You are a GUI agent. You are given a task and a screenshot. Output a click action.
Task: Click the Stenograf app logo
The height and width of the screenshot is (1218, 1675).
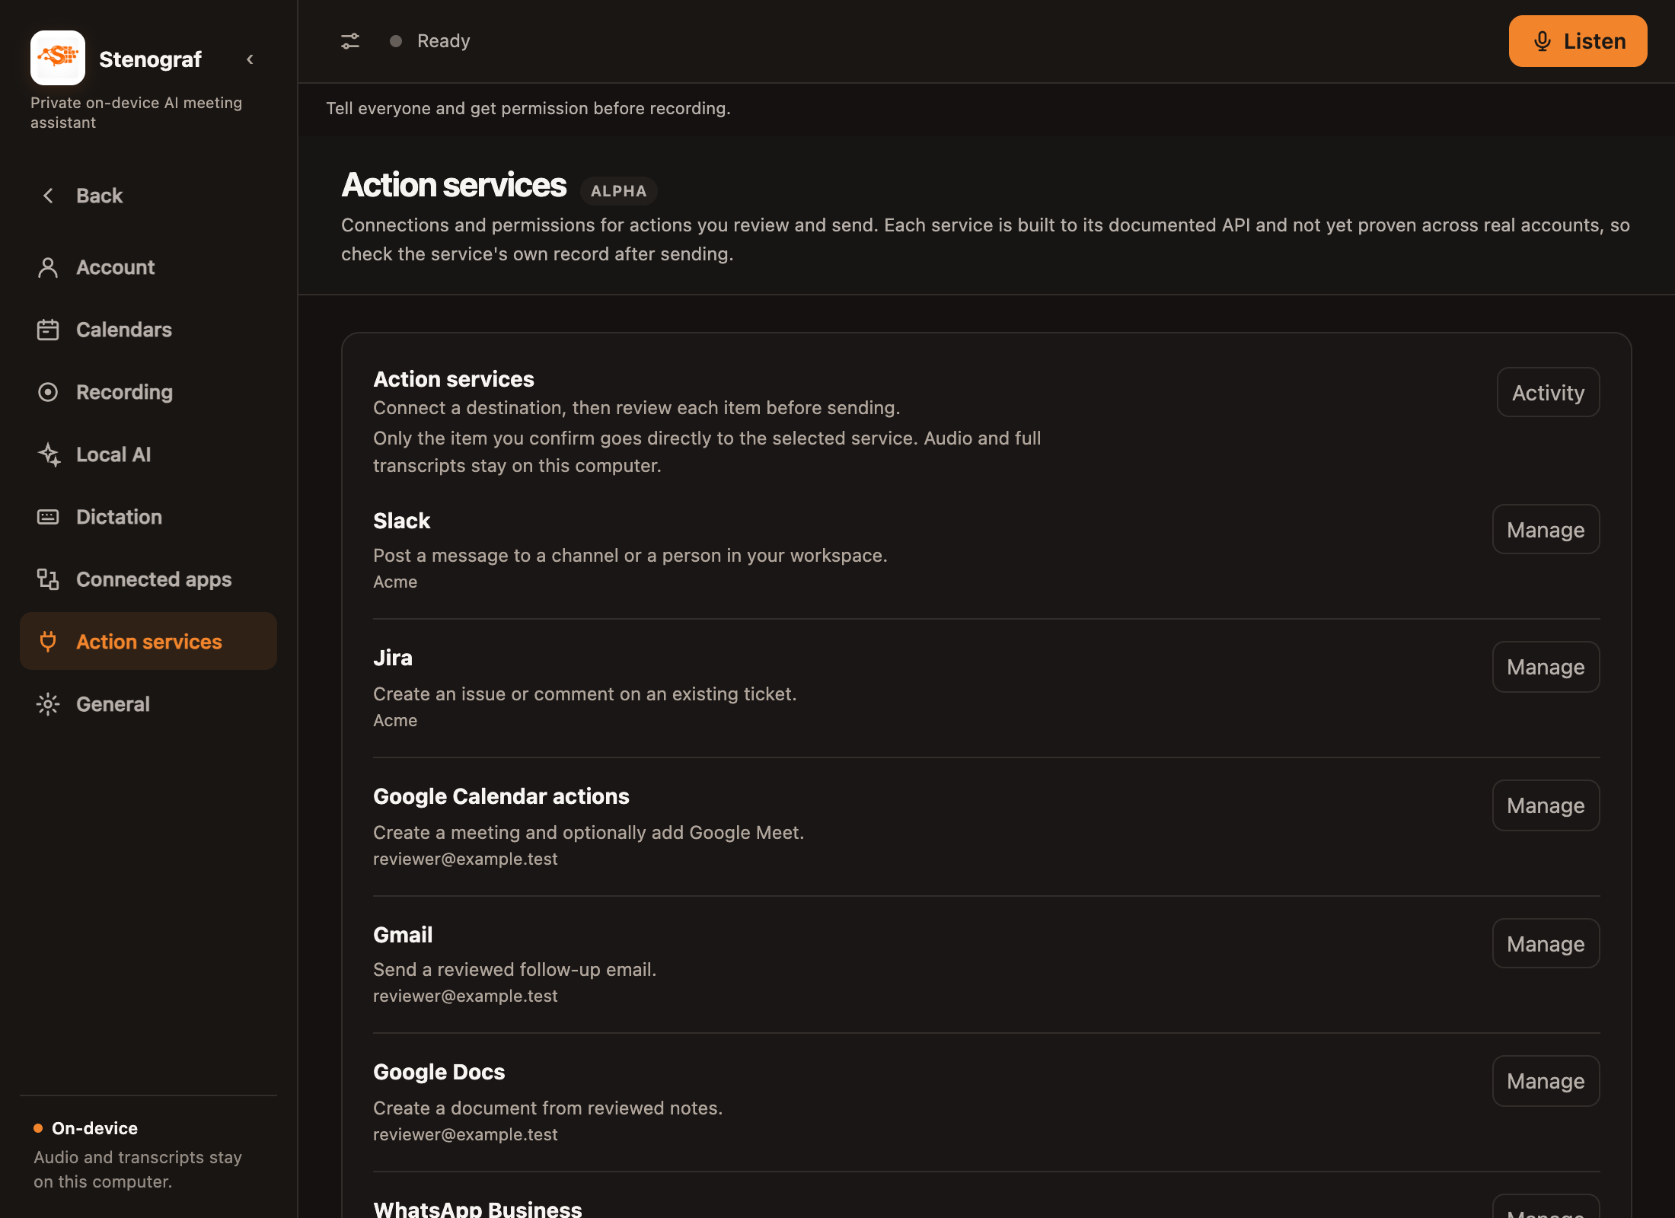tap(58, 58)
